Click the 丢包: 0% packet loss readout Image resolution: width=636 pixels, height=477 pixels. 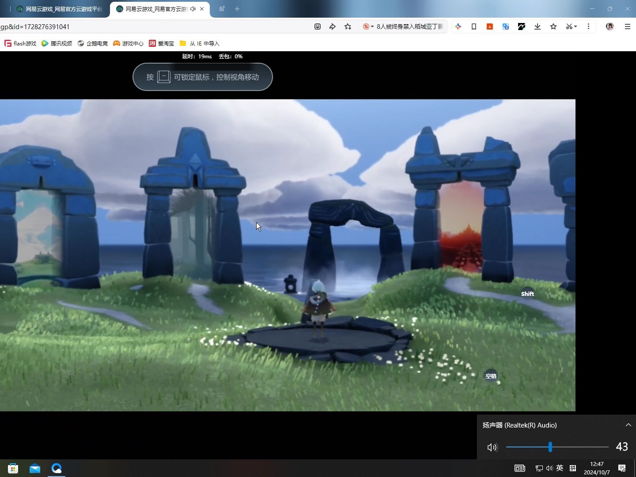(231, 57)
